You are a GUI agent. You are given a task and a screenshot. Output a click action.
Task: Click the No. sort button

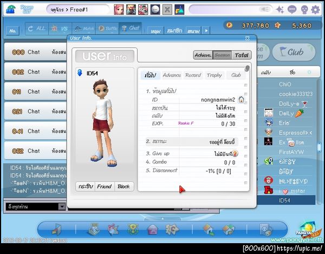click(12, 31)
